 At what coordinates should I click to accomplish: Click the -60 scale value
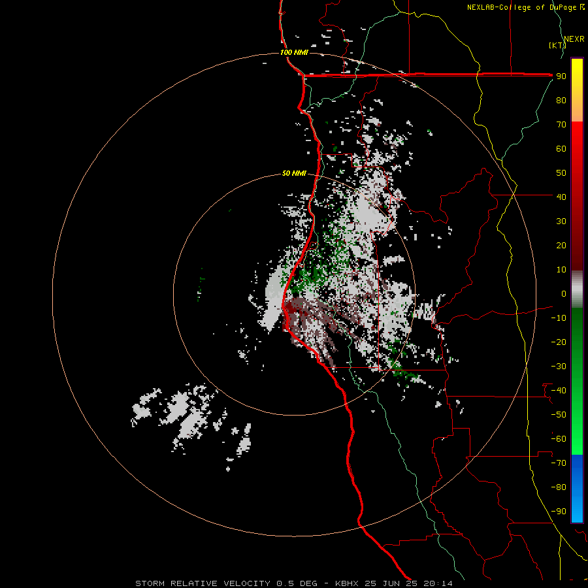(559, 439)
